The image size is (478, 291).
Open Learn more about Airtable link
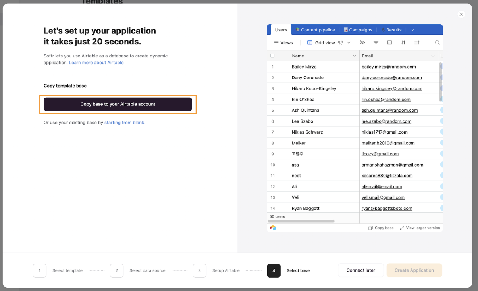96,63
